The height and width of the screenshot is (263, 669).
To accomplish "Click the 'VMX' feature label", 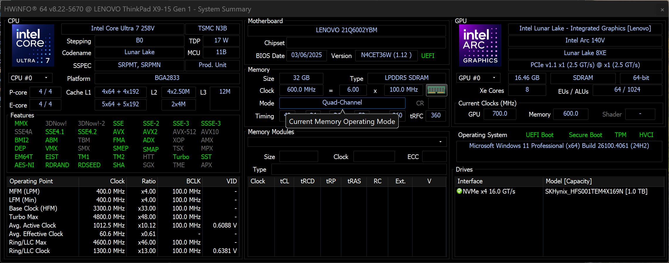I will click(x=51, y=148).
